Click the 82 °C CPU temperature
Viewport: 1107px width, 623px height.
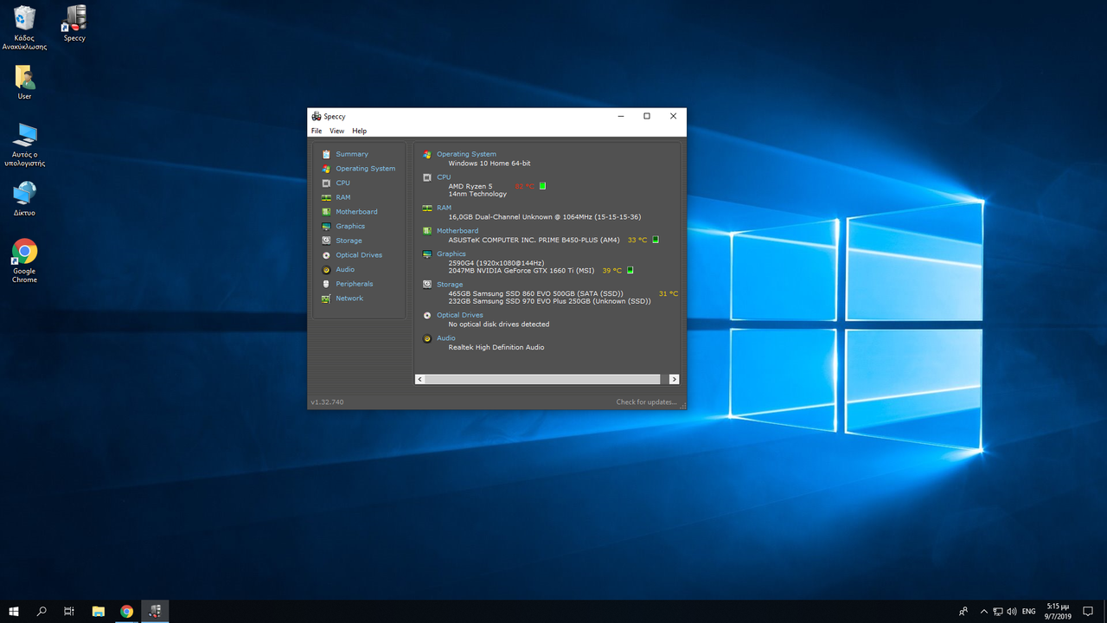pyautogui.click(x=524, y=186)
